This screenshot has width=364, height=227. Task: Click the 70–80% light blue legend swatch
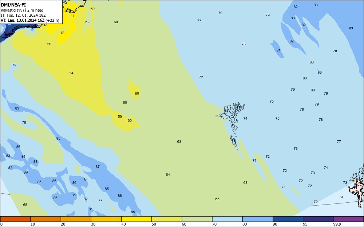(227, 219)
